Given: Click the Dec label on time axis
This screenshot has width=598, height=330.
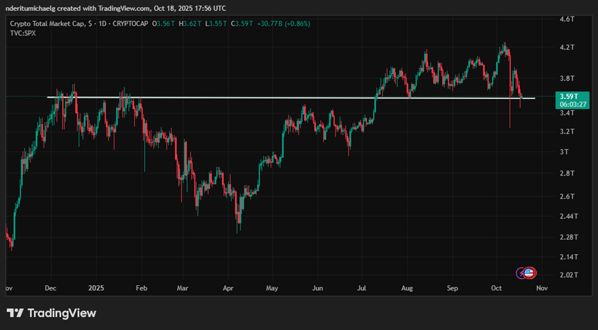Looking at the screenshot, I should pyautogui.click(x=50, y=288).
